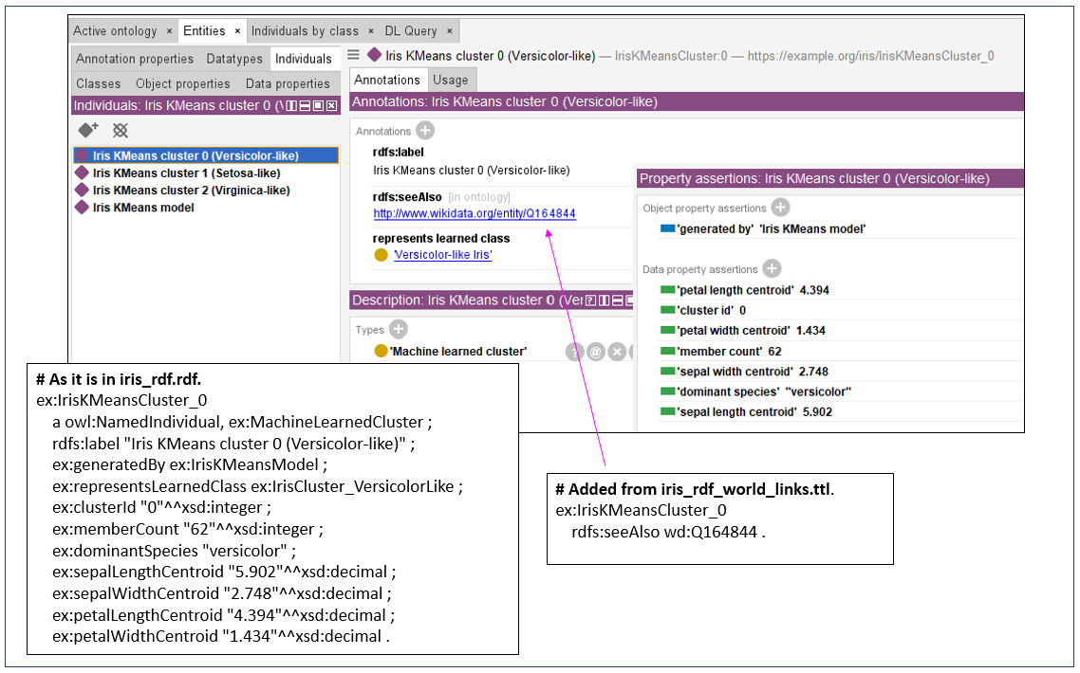Add a new type with plus button
Viewport: 1080px width, 673px height.
(398, 329)
